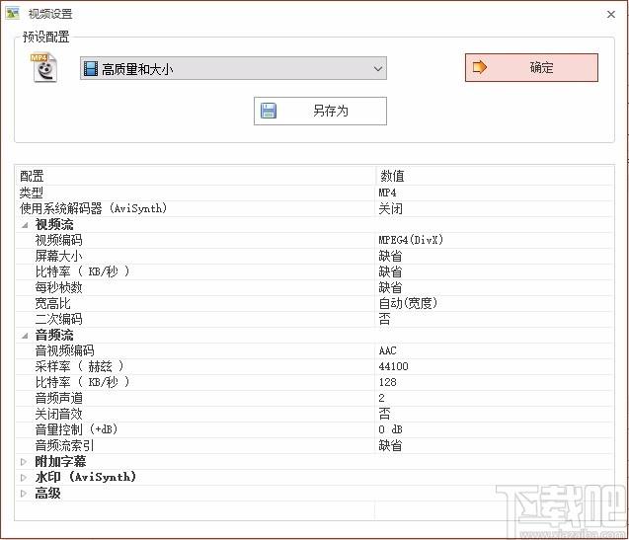The height and width of the screenshot is (540, 629).
Task: Click the floppy disk save icon
Action: click(x=269, y=111)
